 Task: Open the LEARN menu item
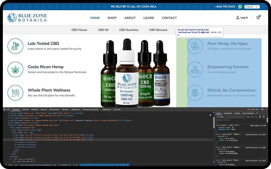tap(149, 18)
